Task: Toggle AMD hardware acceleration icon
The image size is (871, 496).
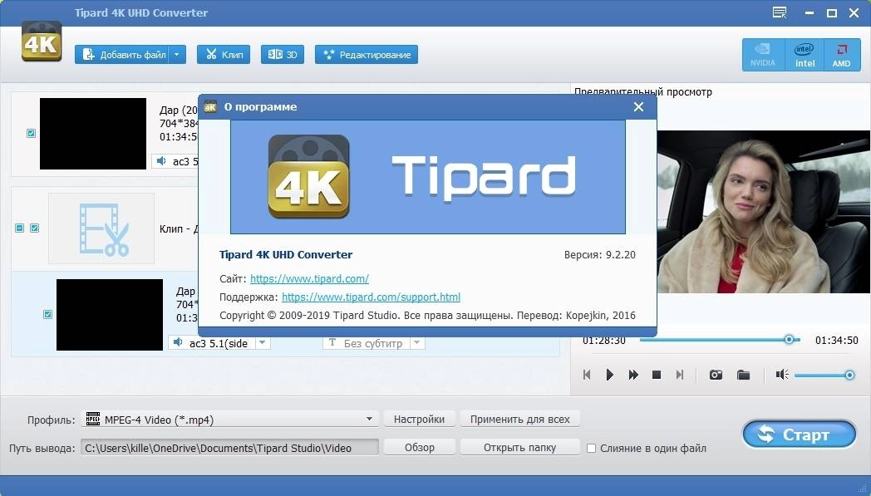Action: [842, 55]
